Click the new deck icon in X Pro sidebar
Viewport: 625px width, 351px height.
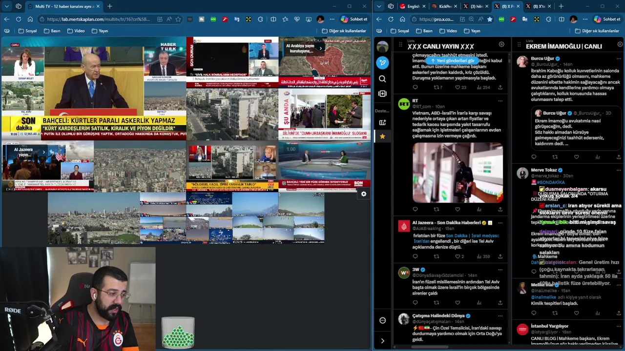382,122
